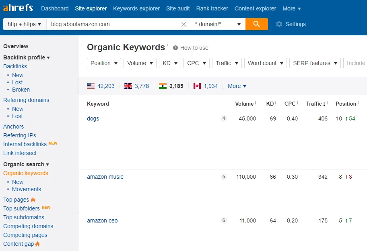Open the Word count filter dropdown
Screen dimensions: 367x251
tap(266, 63)
